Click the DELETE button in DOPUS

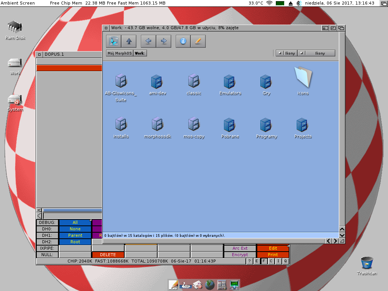(108, 255)
